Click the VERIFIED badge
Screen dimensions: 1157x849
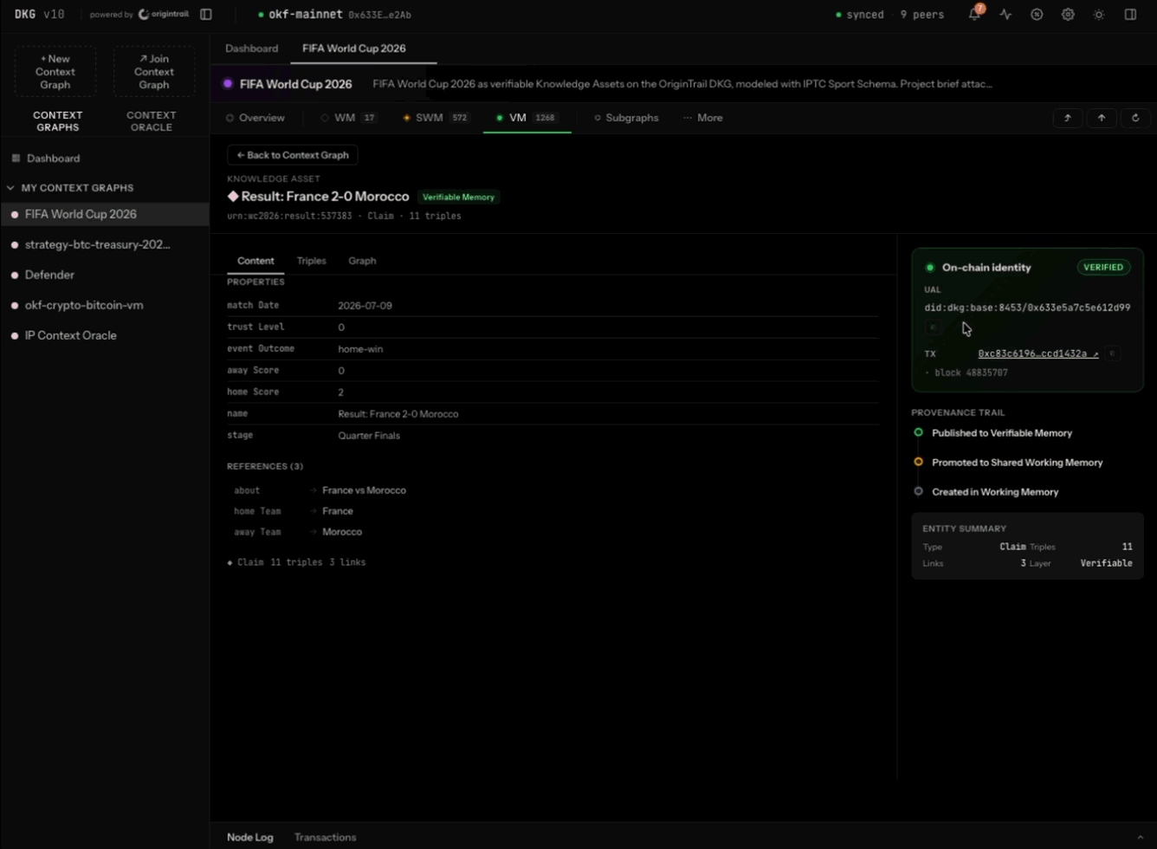[1104, 268]
